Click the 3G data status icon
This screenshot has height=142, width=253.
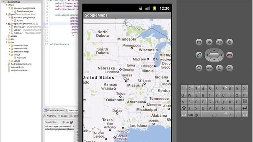click(x=141, y=8)
